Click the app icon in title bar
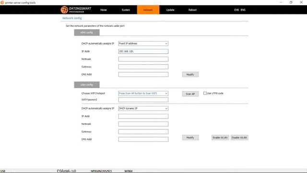 [2, 2]
